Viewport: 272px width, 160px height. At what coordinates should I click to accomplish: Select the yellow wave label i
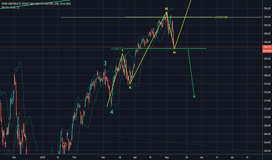[x=122, y=50]
